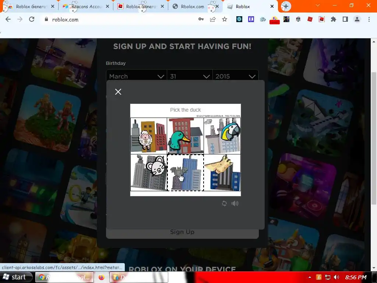Click the system tray network icon
The width and height of the screenshot is (377, 283).
[x=327, y=277]
